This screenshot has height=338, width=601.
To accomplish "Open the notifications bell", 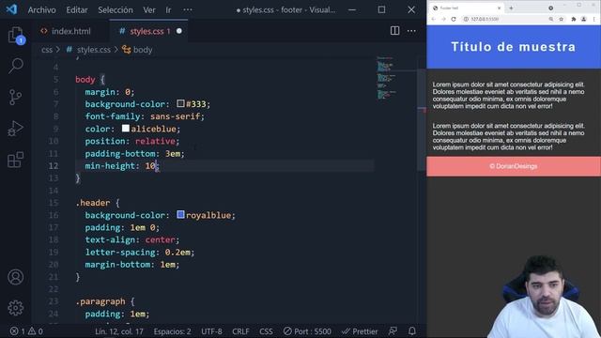I will pyautogui.click(x=412, y=331).
